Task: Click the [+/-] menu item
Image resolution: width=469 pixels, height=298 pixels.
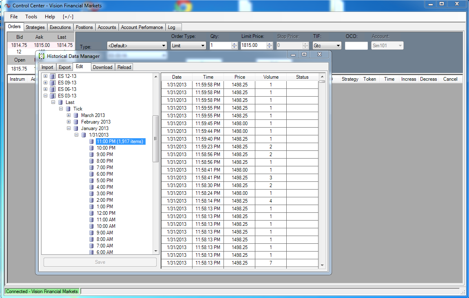Action: pyautogui.click(x=68, y=17)
